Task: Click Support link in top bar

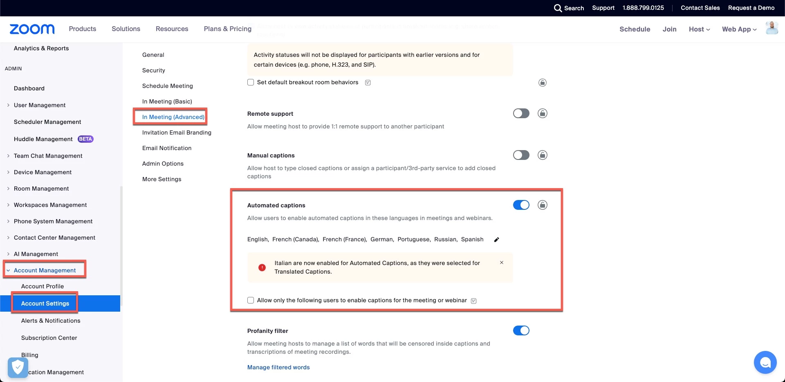Action: [x=603, y=8]
